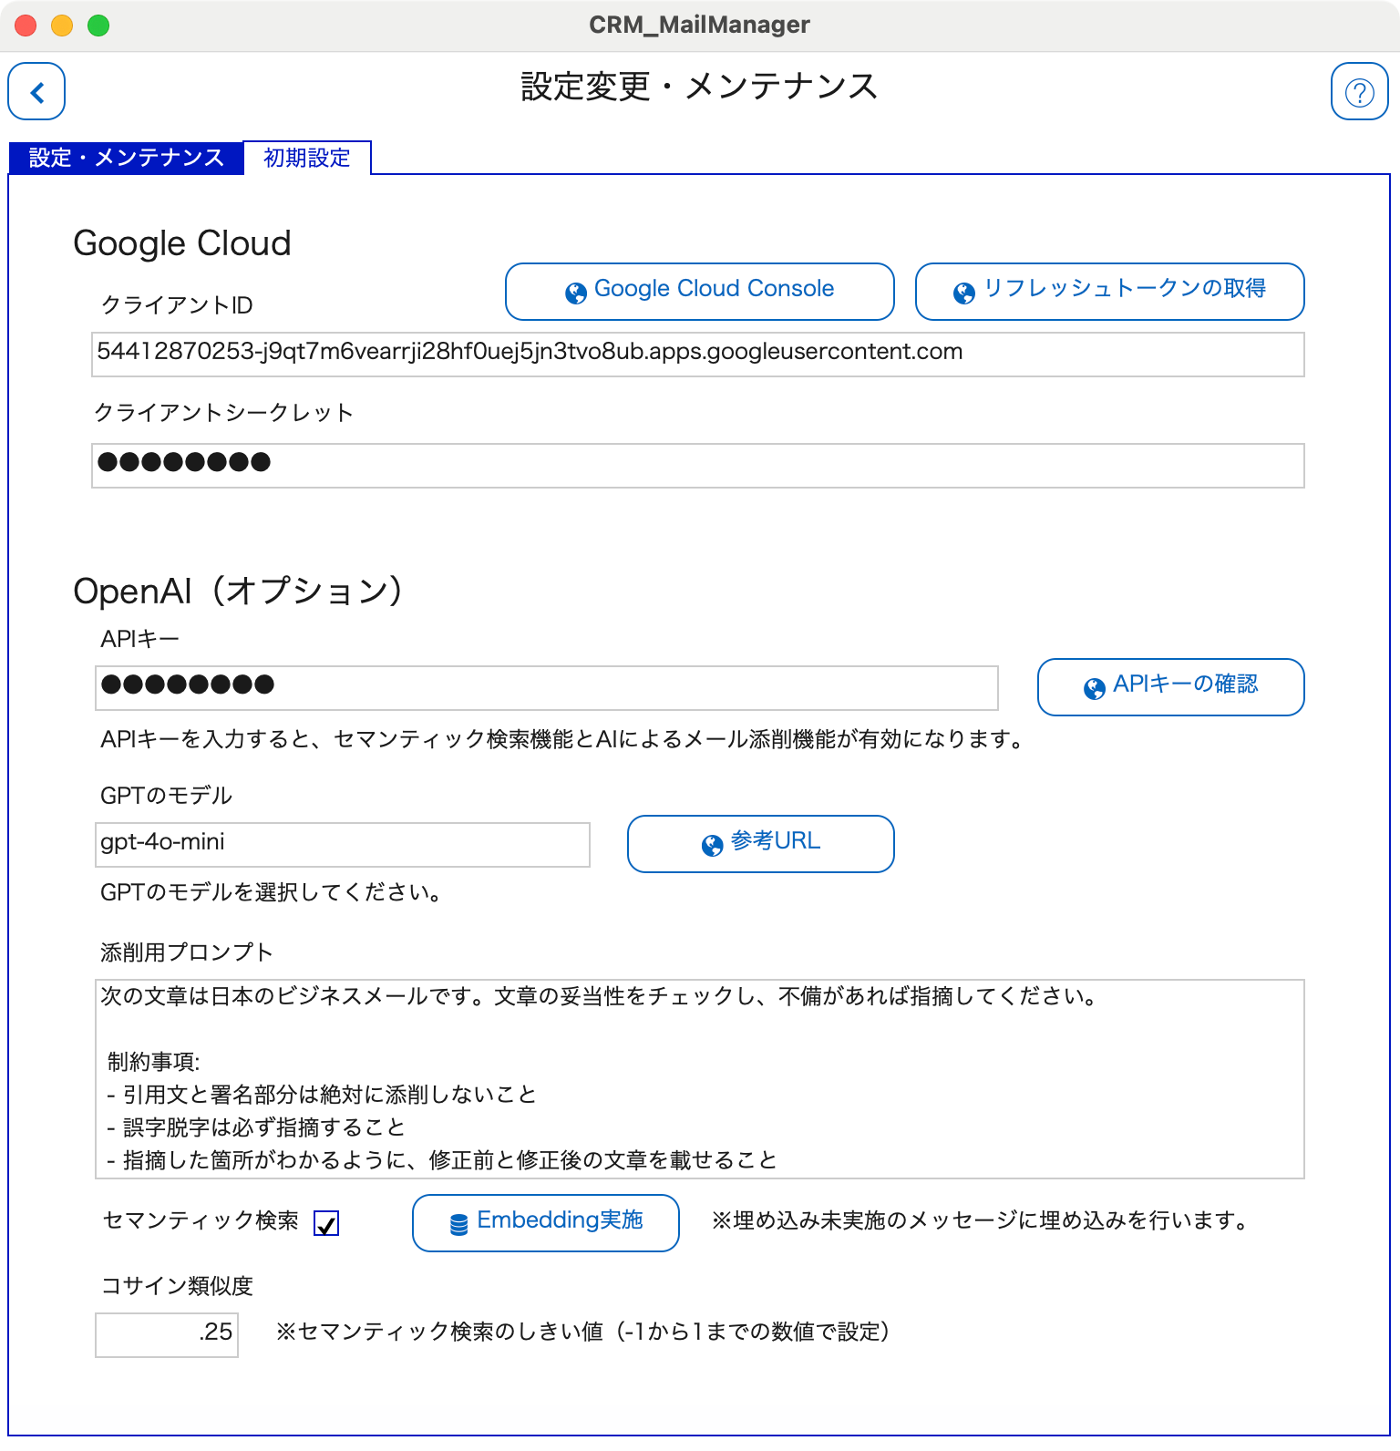
Task: Click the APIキーの確認 button
Action: (1171, 687)
